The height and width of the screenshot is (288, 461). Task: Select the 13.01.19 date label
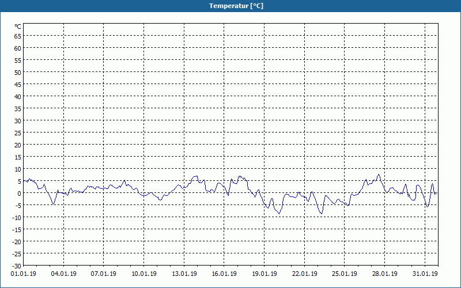(x=184, y=274)
